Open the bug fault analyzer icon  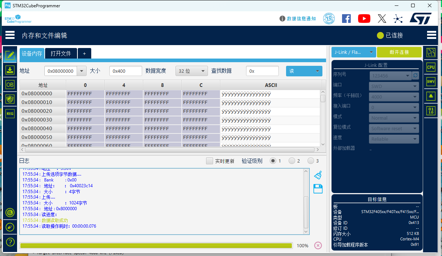(x=431, y=96)
